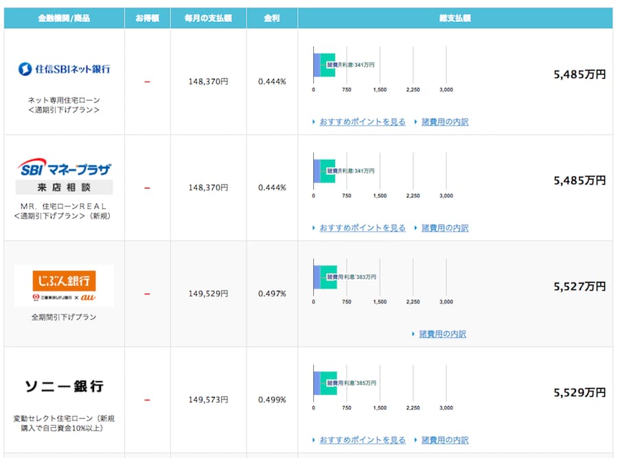Screen dimensions: 618x458
Task: Click the 金利 column header
Action: (x=273, y=17)
